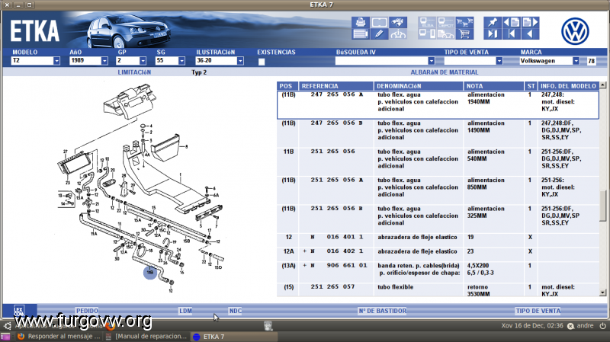Viewport: 610px width, 342px height.
Task: Click the single back arrow icon
Action: 530,34
